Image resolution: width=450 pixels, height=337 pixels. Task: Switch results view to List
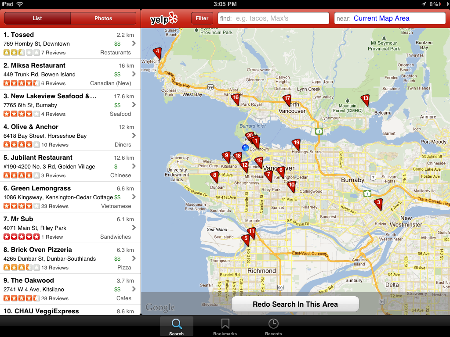37,18
